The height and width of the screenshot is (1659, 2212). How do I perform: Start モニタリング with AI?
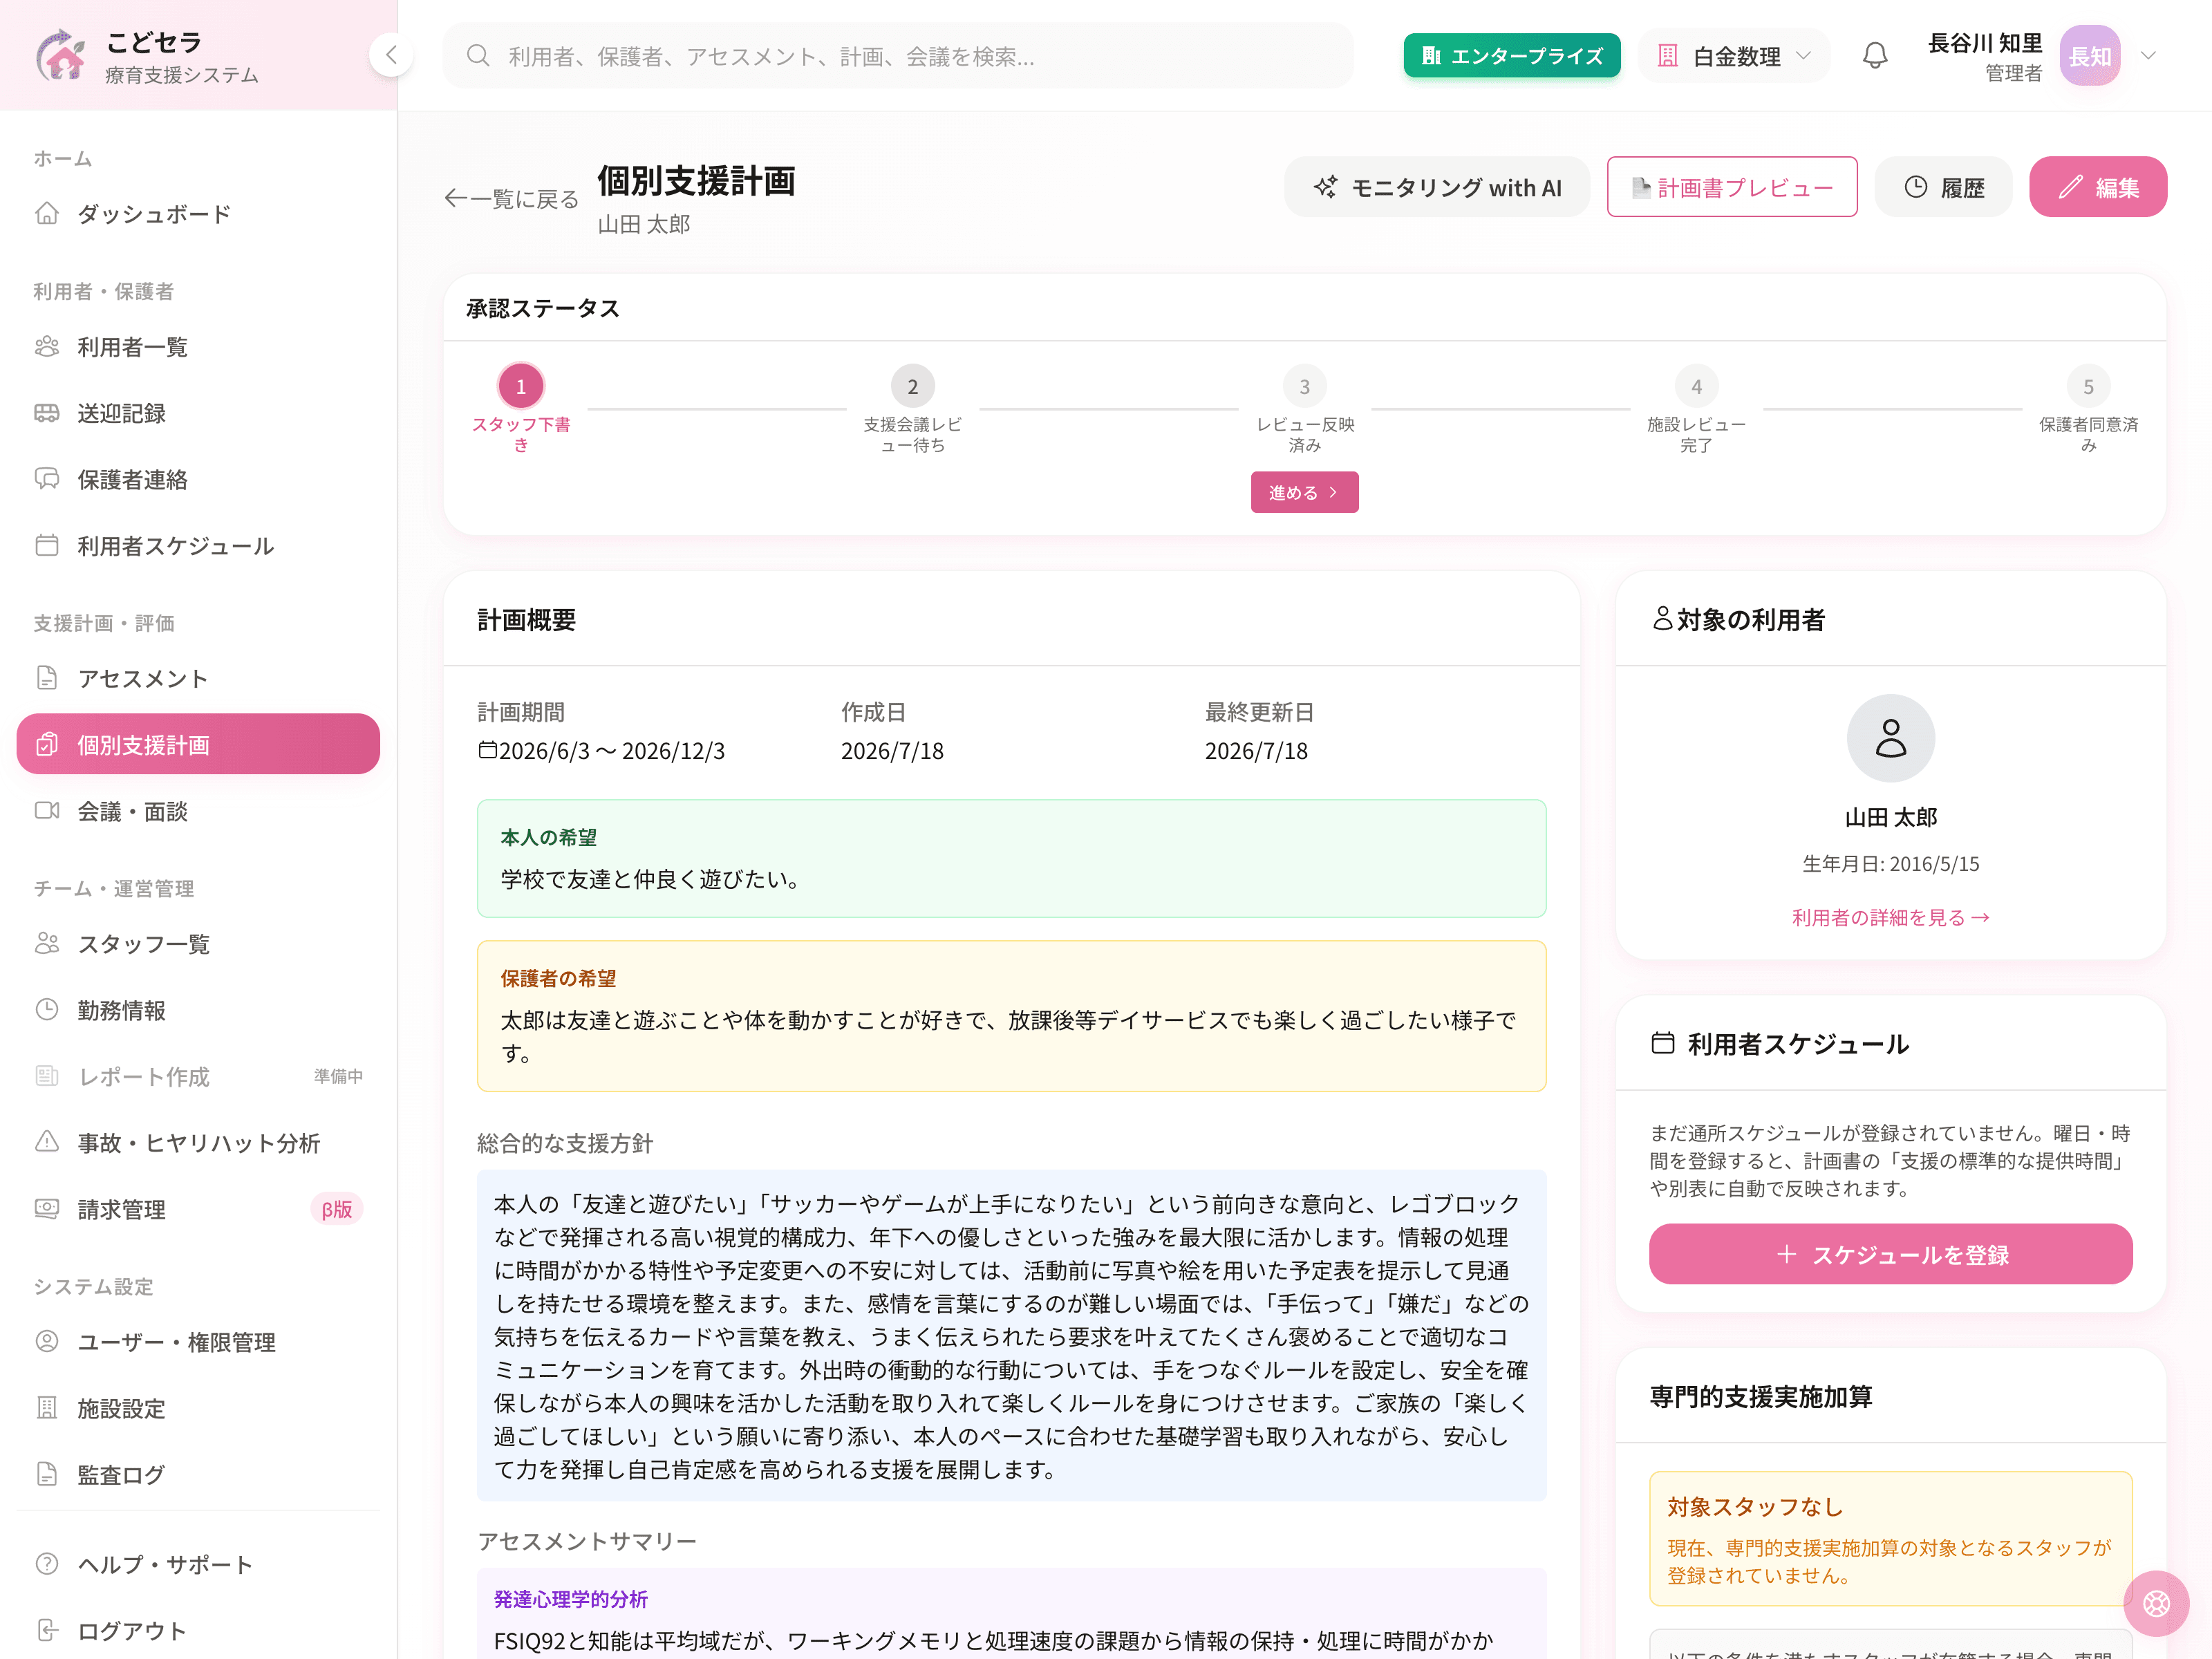tap(1436, 187)
